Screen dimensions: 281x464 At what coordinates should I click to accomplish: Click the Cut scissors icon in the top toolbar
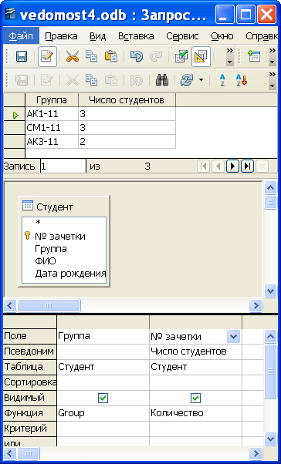pos(73,56)
